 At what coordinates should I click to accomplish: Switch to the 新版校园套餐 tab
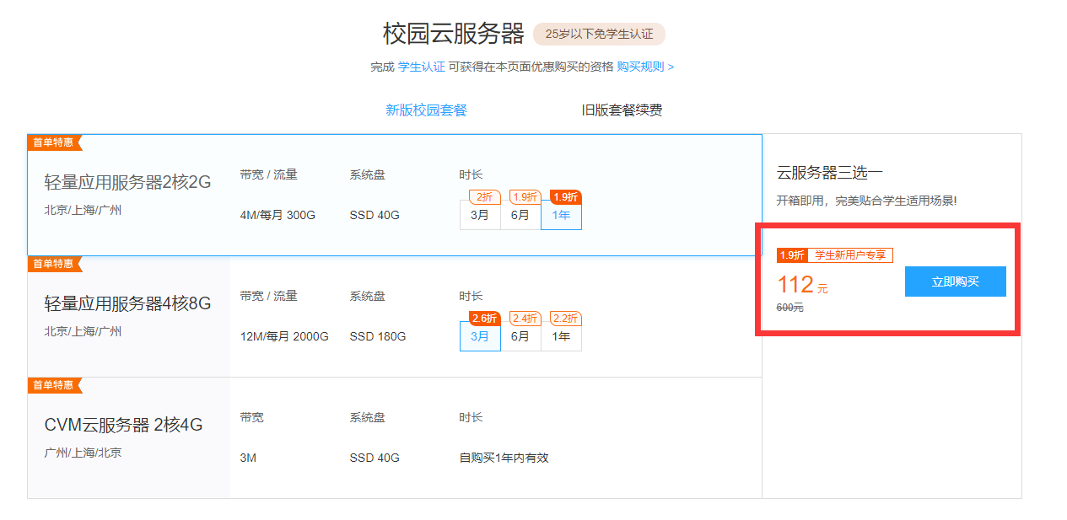426,110
